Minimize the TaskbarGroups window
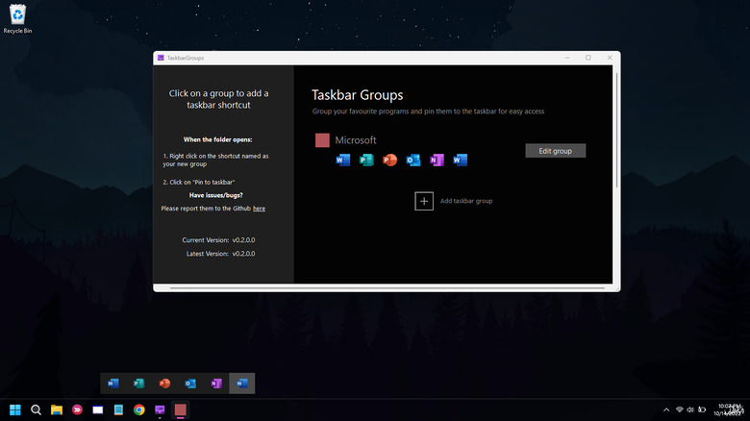Image resolution: width=750 pixels, height=421 pixels. coord(567,58)
